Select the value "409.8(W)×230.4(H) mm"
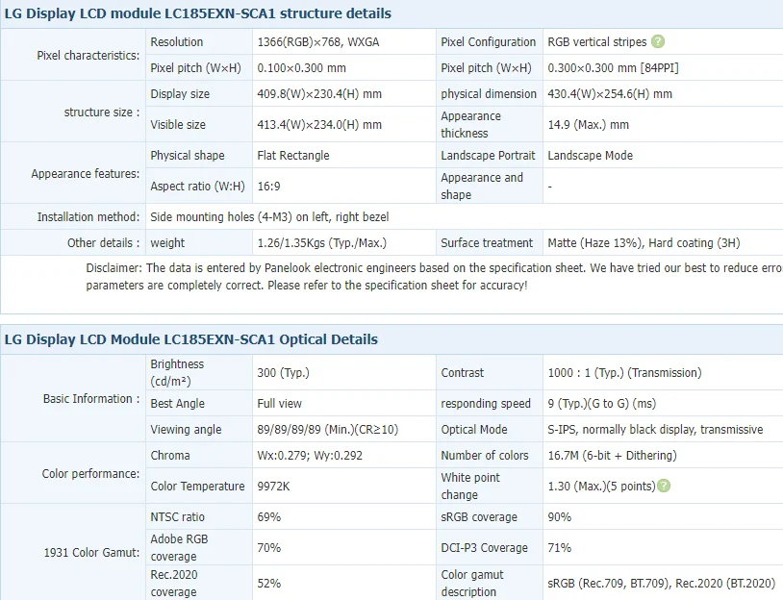The height and width of the screenshot is (600, 783). point(319,94)
